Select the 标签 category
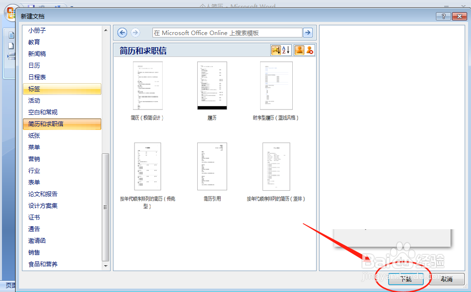Screen dimensions: 471x292 (x=62, y=89)
